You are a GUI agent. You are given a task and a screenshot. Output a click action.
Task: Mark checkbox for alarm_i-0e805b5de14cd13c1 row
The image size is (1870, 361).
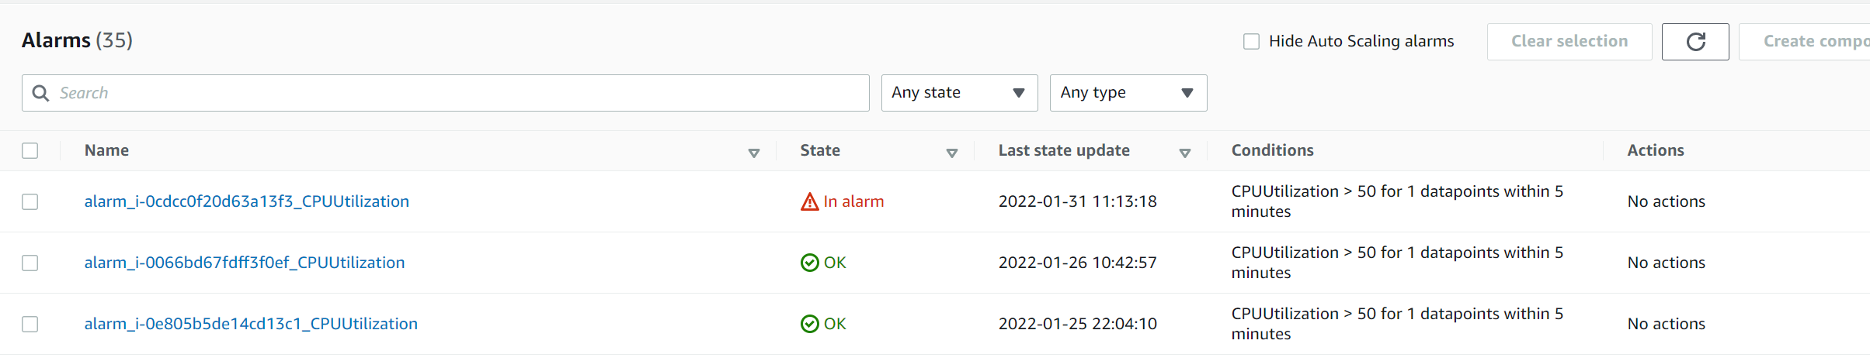[x=30, y=324]
